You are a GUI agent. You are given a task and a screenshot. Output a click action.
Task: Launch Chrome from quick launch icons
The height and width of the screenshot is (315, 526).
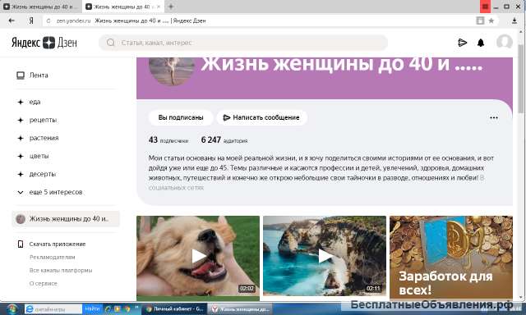tap(127, 309)
